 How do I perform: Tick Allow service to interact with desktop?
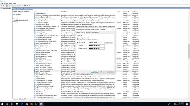(x=80, y=40)
